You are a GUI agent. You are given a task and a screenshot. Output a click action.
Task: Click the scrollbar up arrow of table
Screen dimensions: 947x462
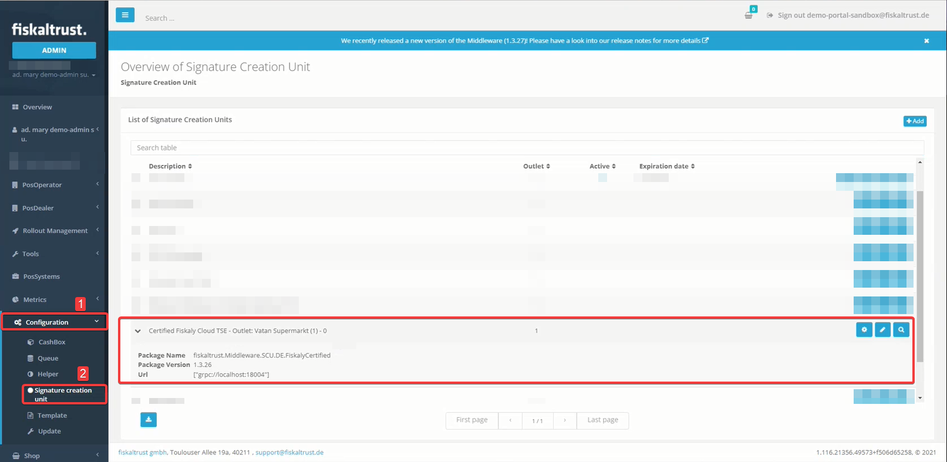click(x=920, y=162)
